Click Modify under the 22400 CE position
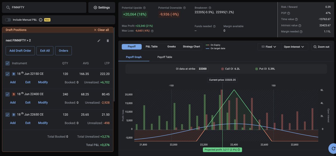 tap(43, 103)
